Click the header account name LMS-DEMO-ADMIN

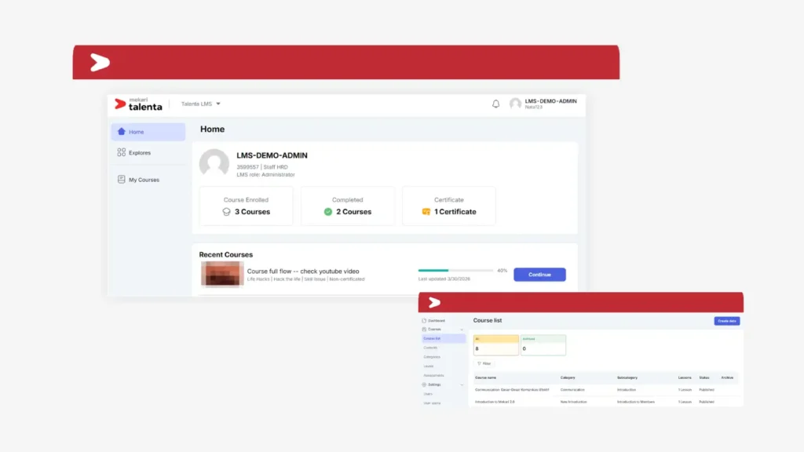pyautogui.click(x=550, y=101)
